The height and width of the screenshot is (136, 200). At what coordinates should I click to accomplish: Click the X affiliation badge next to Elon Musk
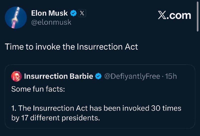point(82,13)
